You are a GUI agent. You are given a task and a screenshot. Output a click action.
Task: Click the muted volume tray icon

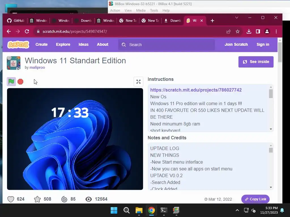coord(253,210)
